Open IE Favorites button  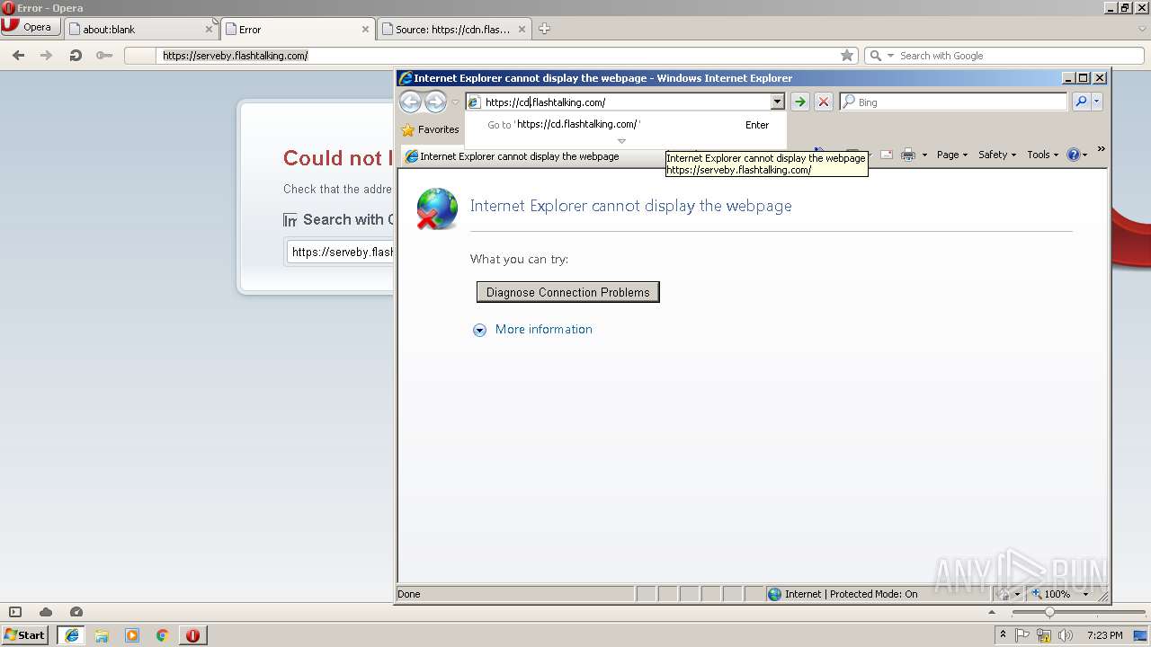(430, 129)
